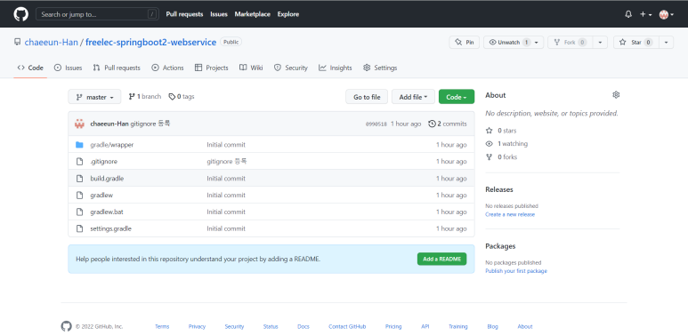
Task: Open the gradlew.bat file
Action: (107, 212)
